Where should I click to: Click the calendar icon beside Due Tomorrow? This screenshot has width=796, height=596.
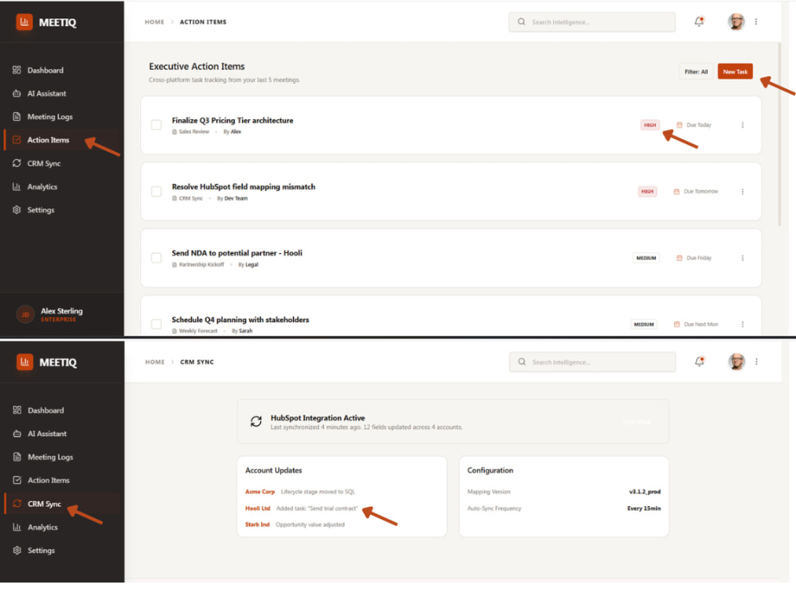676,192
